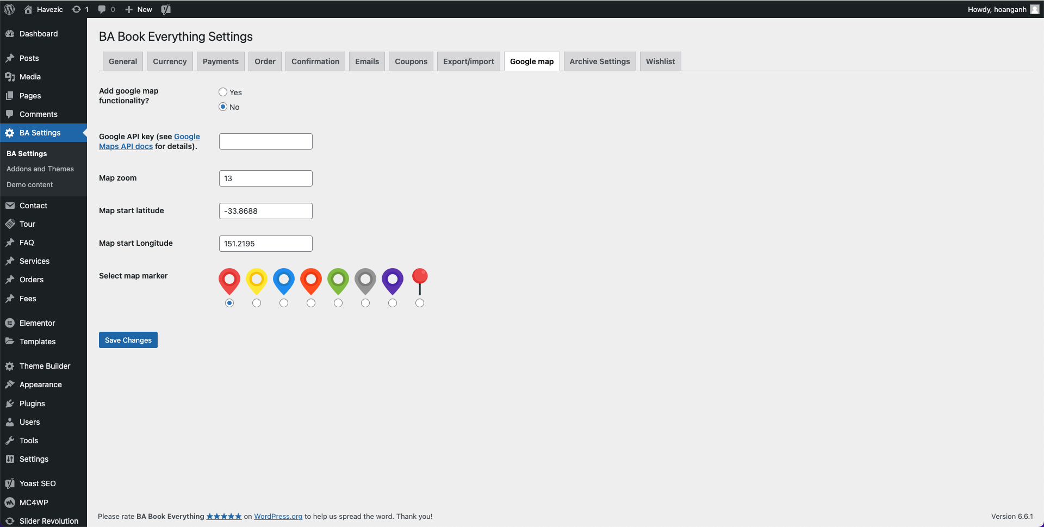Screen dimensions: 1044x527
Task: Click the Media icon in sidebar
Action: 10,77
